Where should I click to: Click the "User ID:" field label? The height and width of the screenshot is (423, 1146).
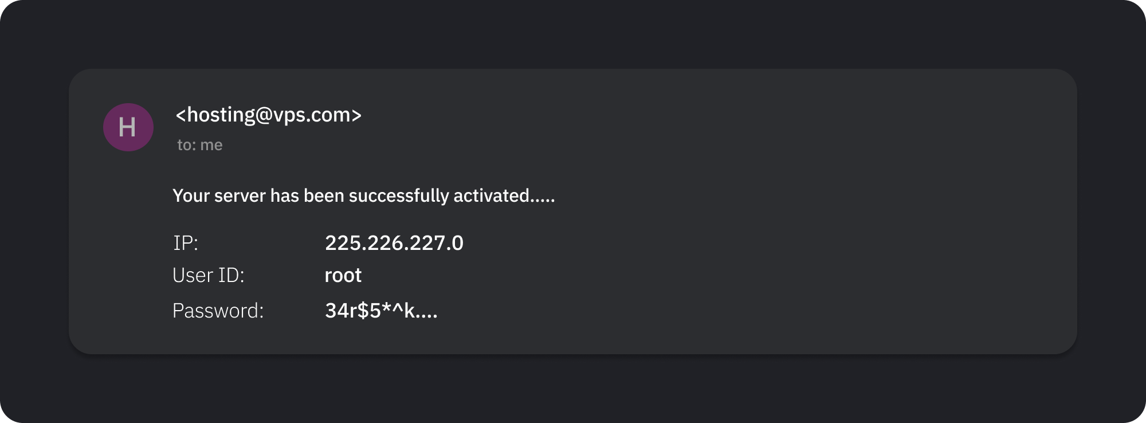point(208,276)
